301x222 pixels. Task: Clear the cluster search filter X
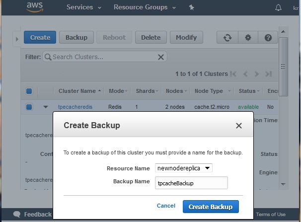tap(161, 57)
